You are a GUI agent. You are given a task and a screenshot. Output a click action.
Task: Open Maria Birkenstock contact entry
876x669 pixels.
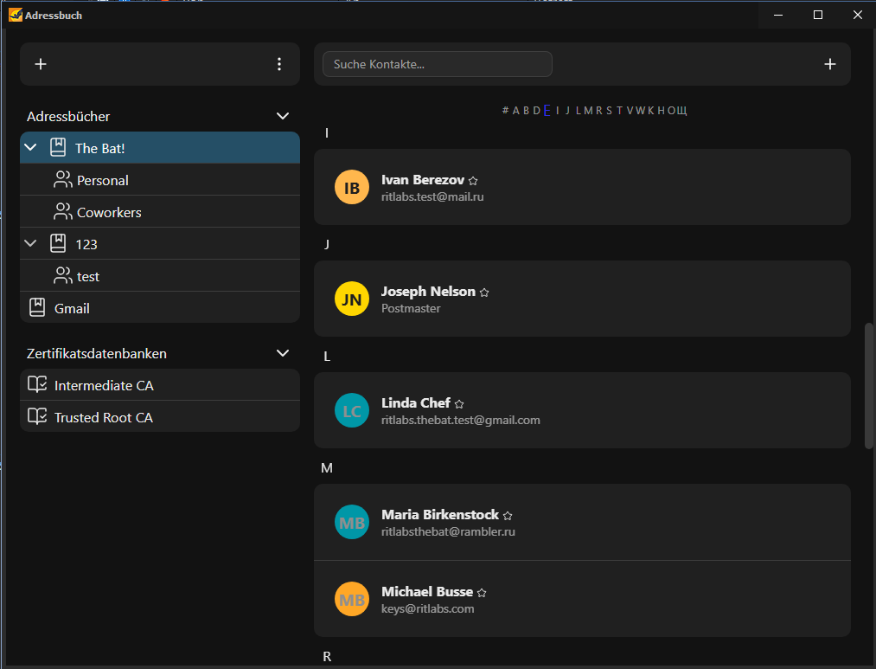tap(582, 523)
